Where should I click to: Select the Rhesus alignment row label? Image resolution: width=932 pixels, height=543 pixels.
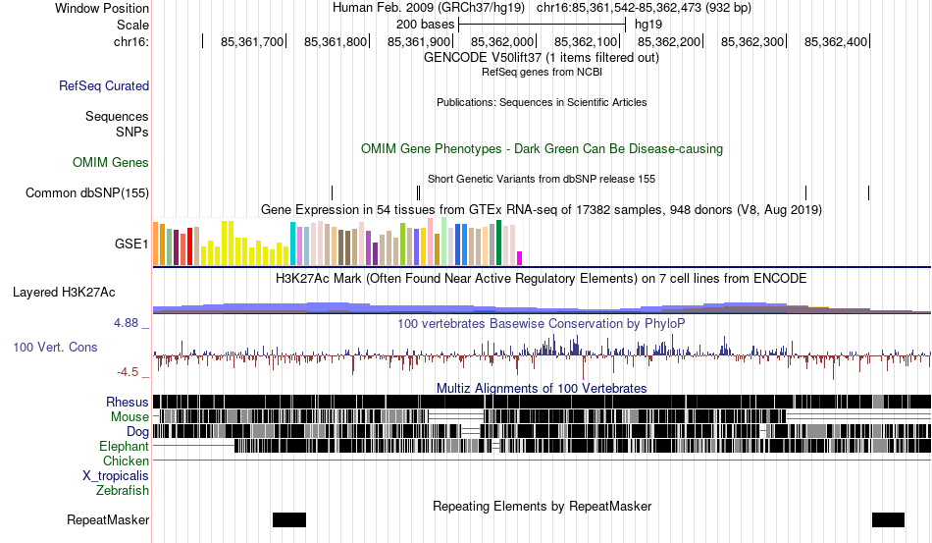point(128,402)
